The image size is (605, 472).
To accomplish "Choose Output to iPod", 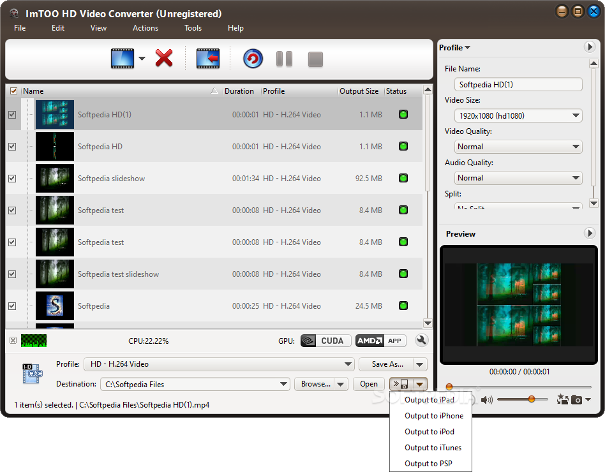I will coord(431,432).
